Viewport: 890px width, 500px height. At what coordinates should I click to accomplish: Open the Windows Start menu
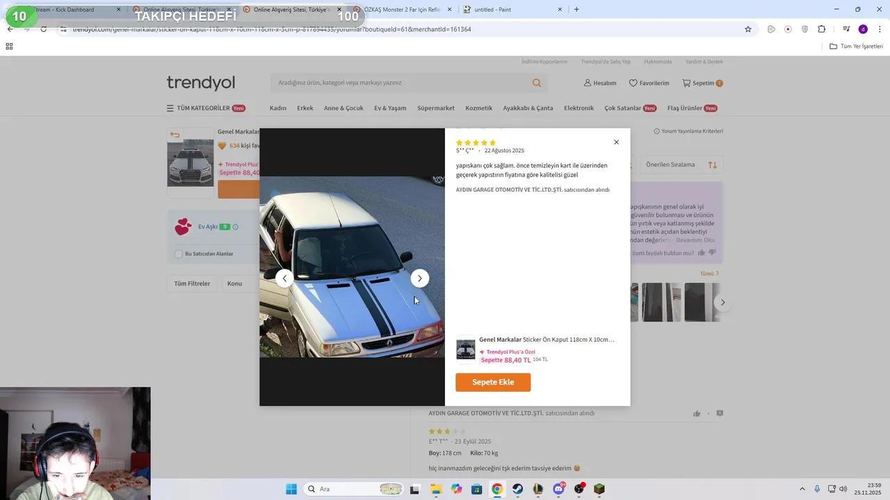pyautogui.click(x=291, y=489)
